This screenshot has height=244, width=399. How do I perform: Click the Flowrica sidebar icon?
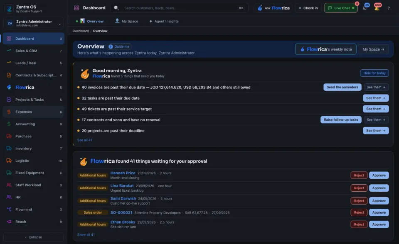click(9, 87)
